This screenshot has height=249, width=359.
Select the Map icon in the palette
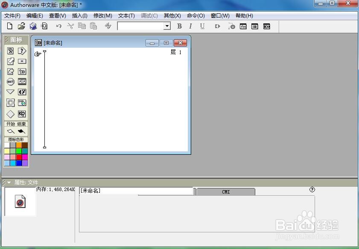tap(22, 71)
